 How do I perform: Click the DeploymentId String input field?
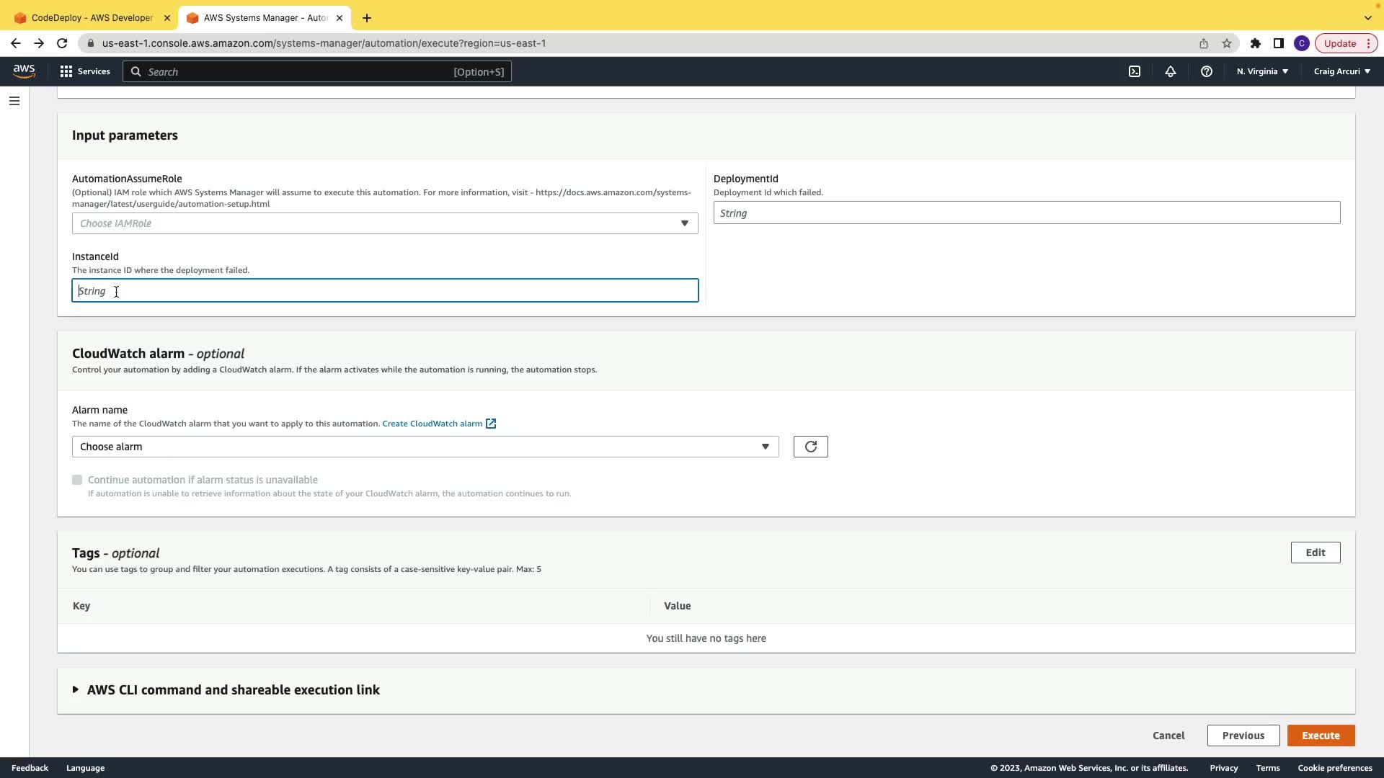tap(1026, 213)
